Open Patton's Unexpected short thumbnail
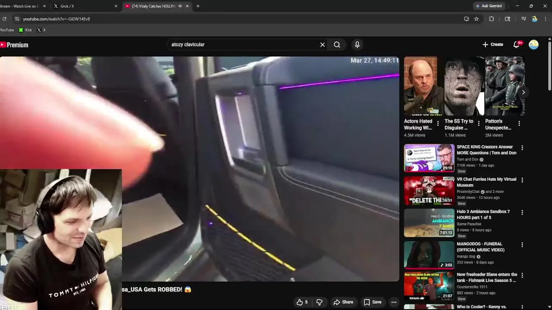552x310 pixels. (505, 86)
